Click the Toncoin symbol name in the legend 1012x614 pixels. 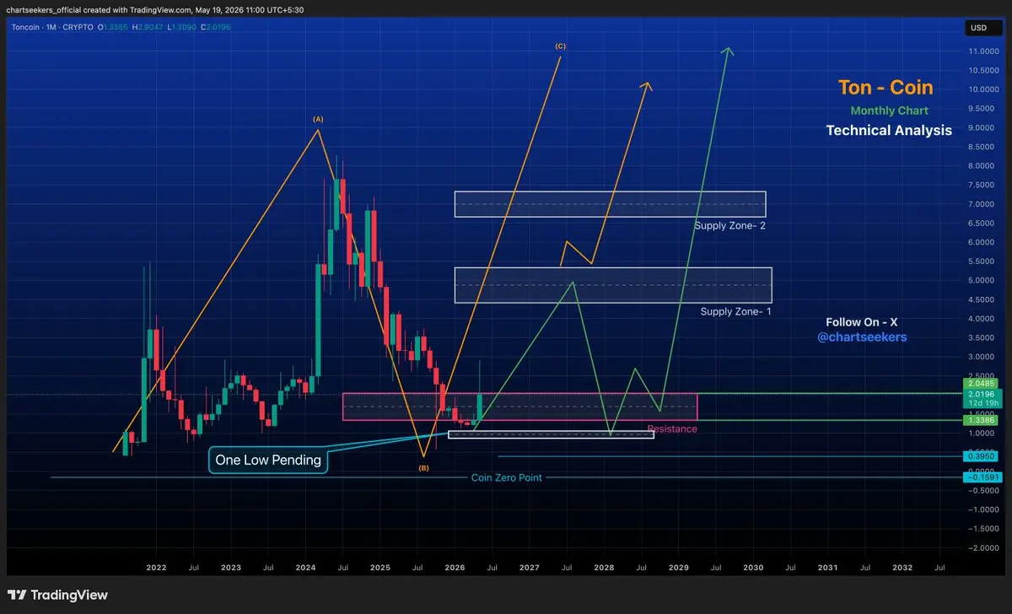click(x=26, y=27)
